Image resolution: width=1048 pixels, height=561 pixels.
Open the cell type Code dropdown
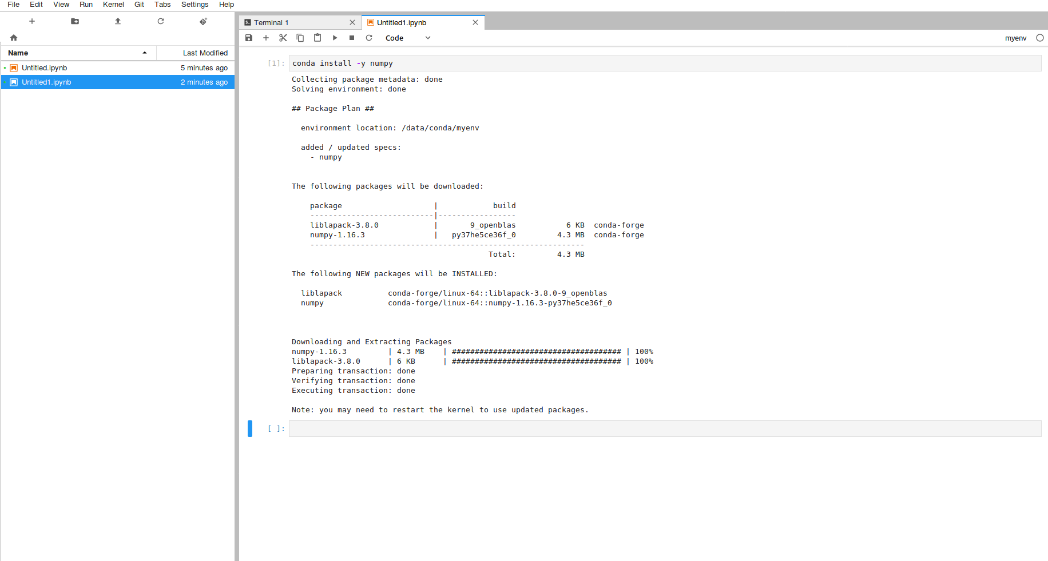coord(407,38)
